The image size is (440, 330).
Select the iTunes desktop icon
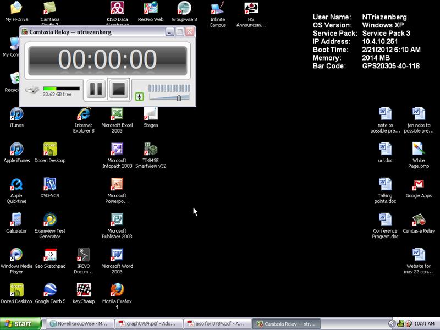pyautogui.click(x=16, y=117)
